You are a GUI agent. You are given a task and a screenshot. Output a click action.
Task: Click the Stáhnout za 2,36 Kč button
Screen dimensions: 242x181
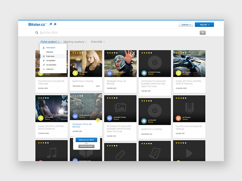[86, 140]
